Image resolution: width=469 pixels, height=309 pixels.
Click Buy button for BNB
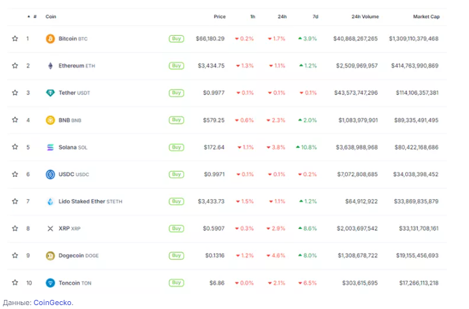(177, 120)
